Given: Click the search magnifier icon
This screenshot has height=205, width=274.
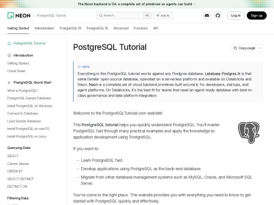Looking at the screenshot, I should [100, 15].
